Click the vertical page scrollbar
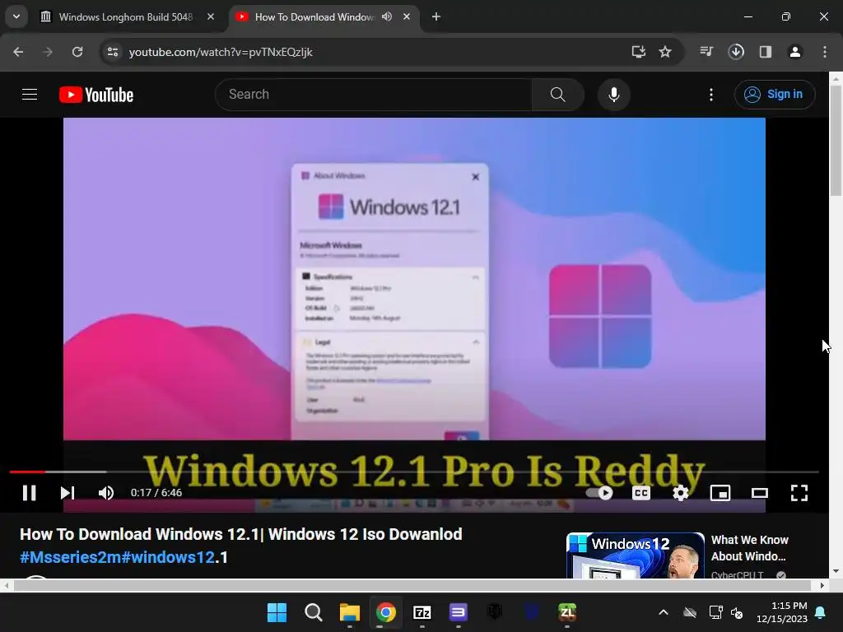 (836, 142)
